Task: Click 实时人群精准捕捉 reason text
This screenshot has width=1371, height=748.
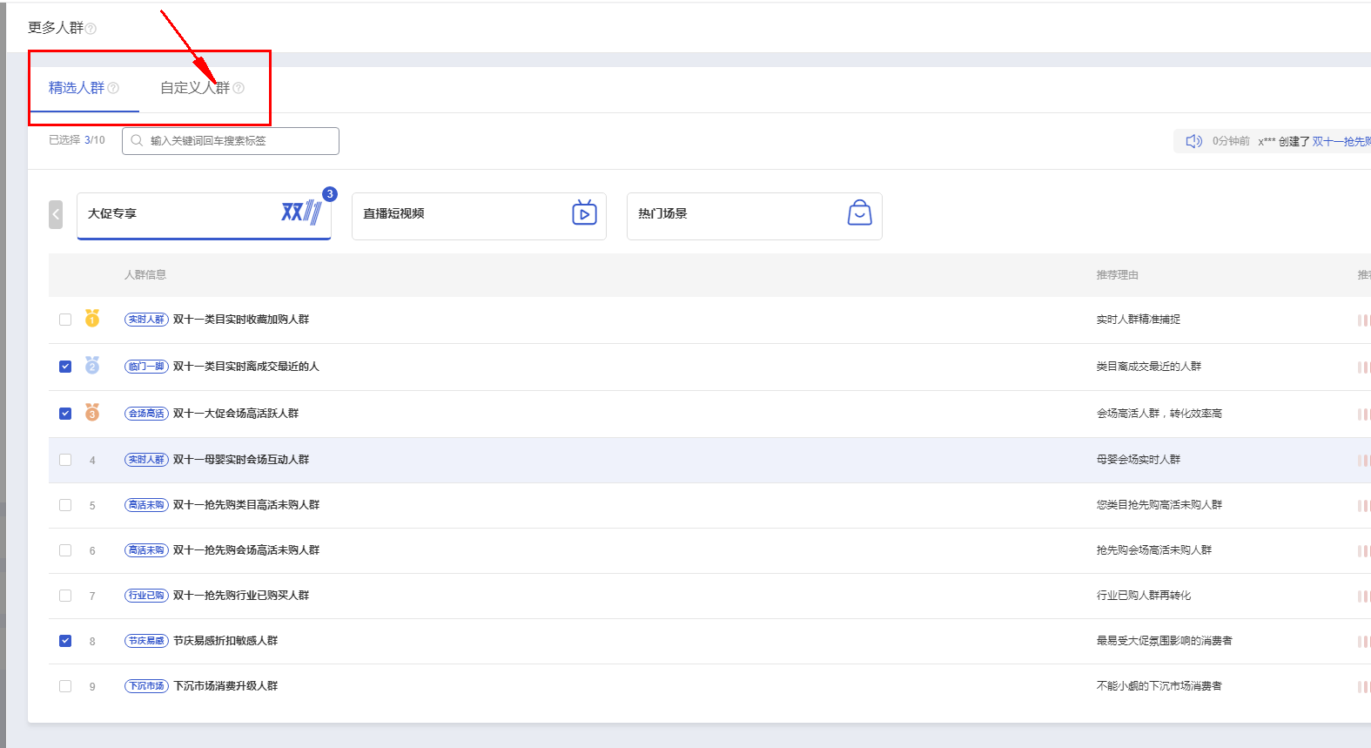Action: click(x=1139, y=320)
